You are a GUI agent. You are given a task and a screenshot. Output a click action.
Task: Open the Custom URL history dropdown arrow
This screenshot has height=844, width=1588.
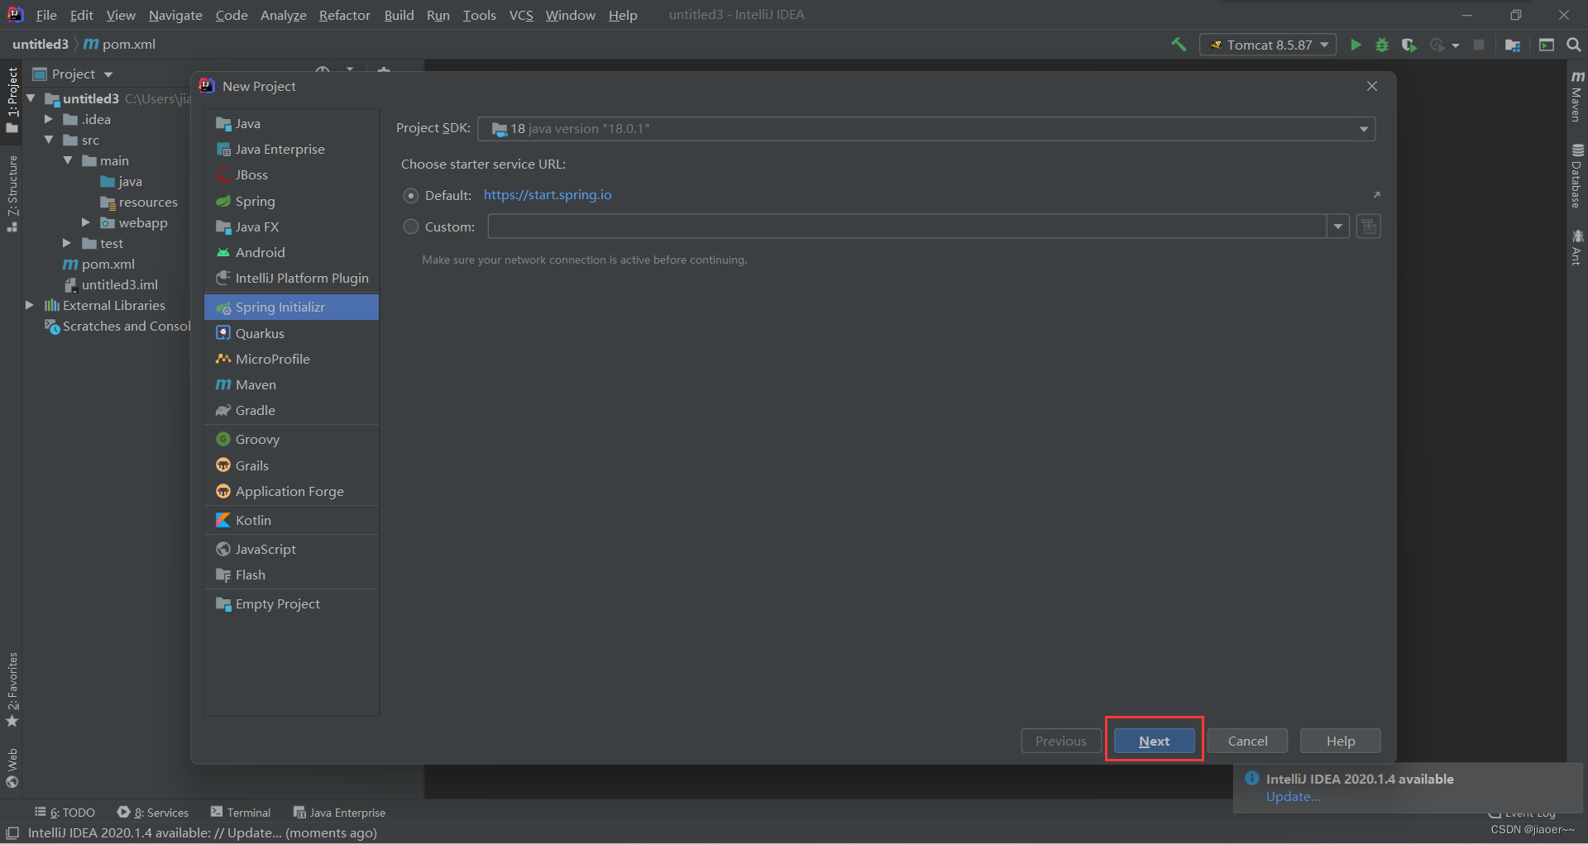[x=1338, y=226]
